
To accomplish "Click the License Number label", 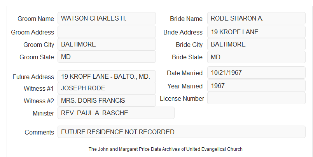I will coord(182,99).
